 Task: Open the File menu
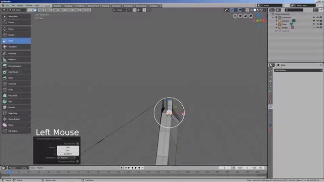pyautogui.click(x=8, y=6)
